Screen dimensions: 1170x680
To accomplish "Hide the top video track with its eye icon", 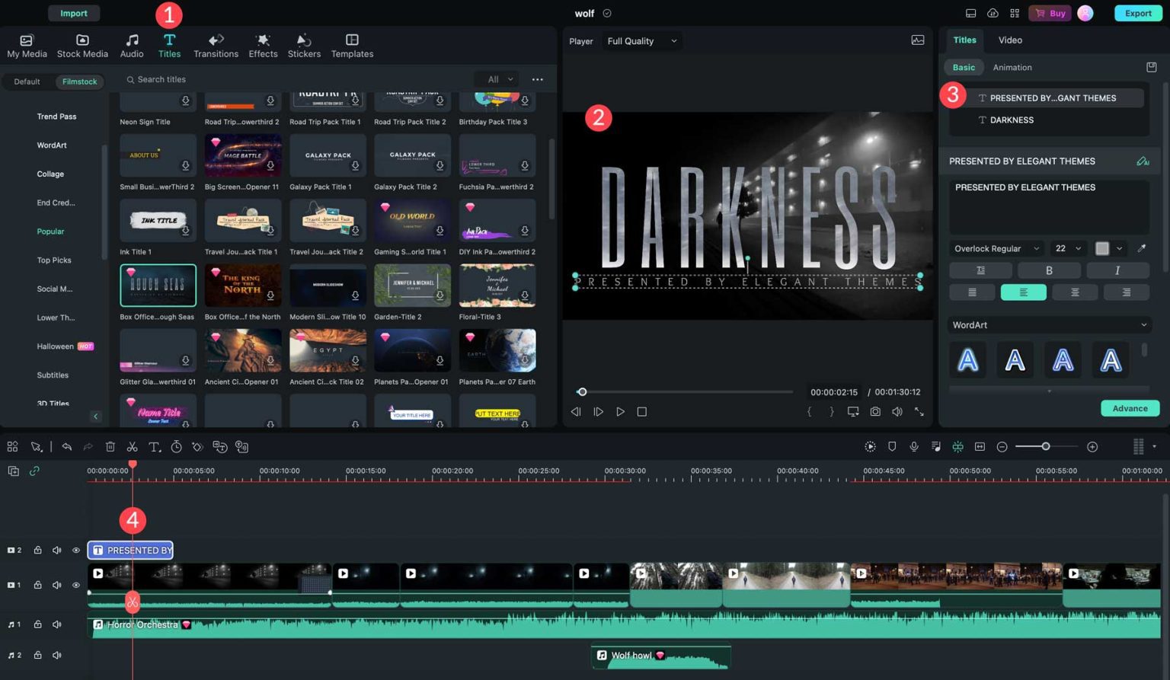I will tap(75, 550).
